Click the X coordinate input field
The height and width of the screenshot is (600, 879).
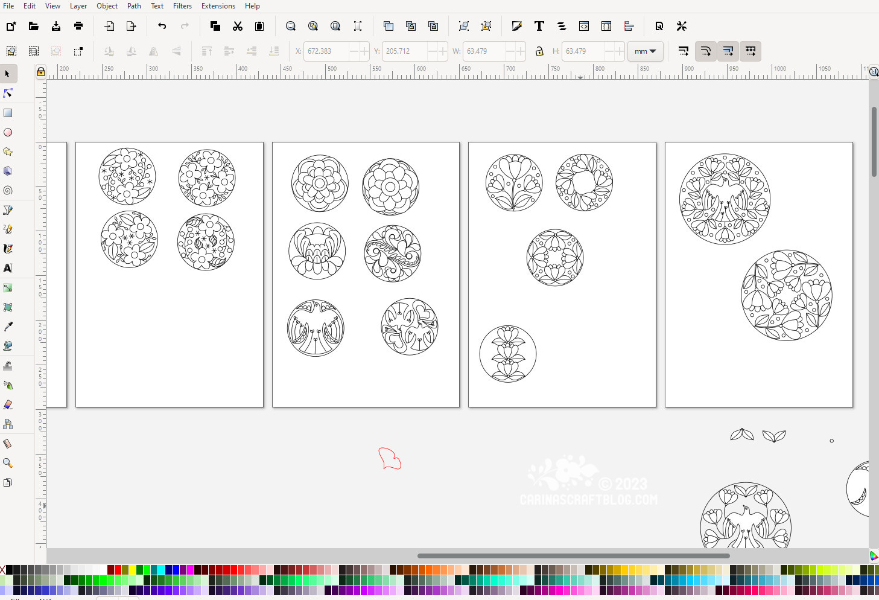(x=326, y=51)
